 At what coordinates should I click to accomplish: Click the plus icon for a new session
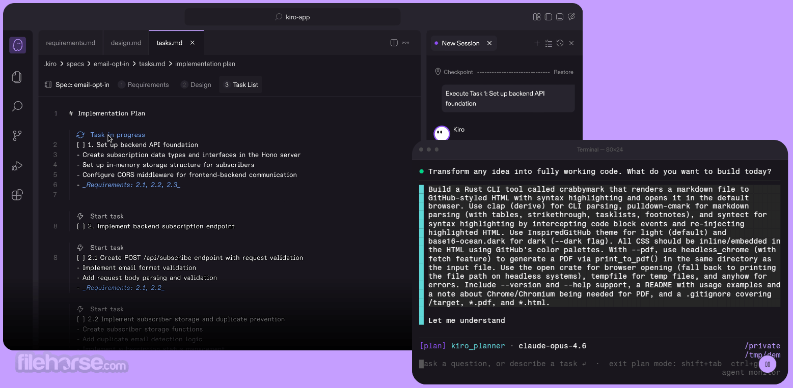(x=537, y=43)
